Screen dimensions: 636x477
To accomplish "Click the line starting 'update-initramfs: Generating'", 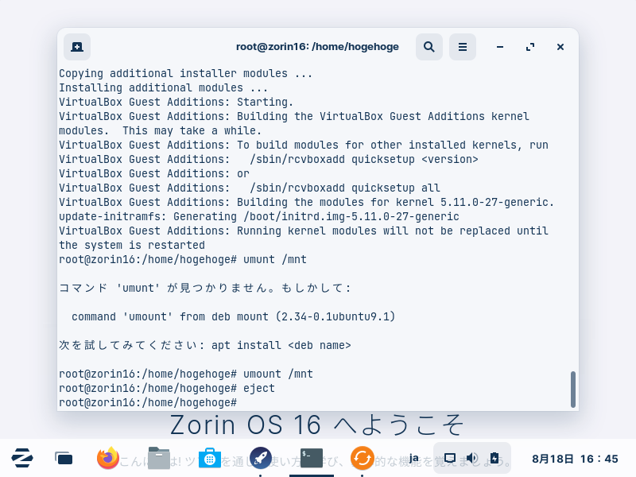I will click(x=259, y=216).
